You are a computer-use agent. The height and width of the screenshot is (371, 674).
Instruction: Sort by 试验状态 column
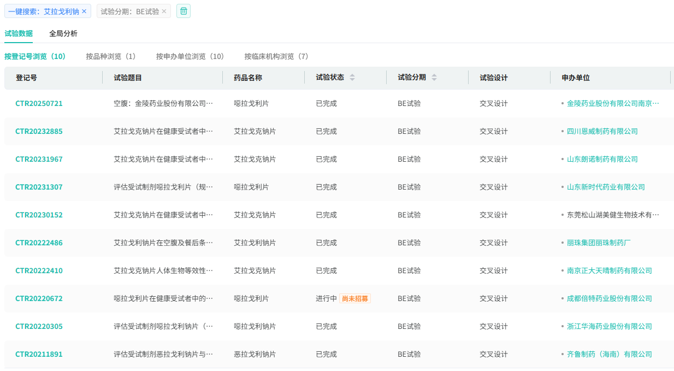[352, 78]
